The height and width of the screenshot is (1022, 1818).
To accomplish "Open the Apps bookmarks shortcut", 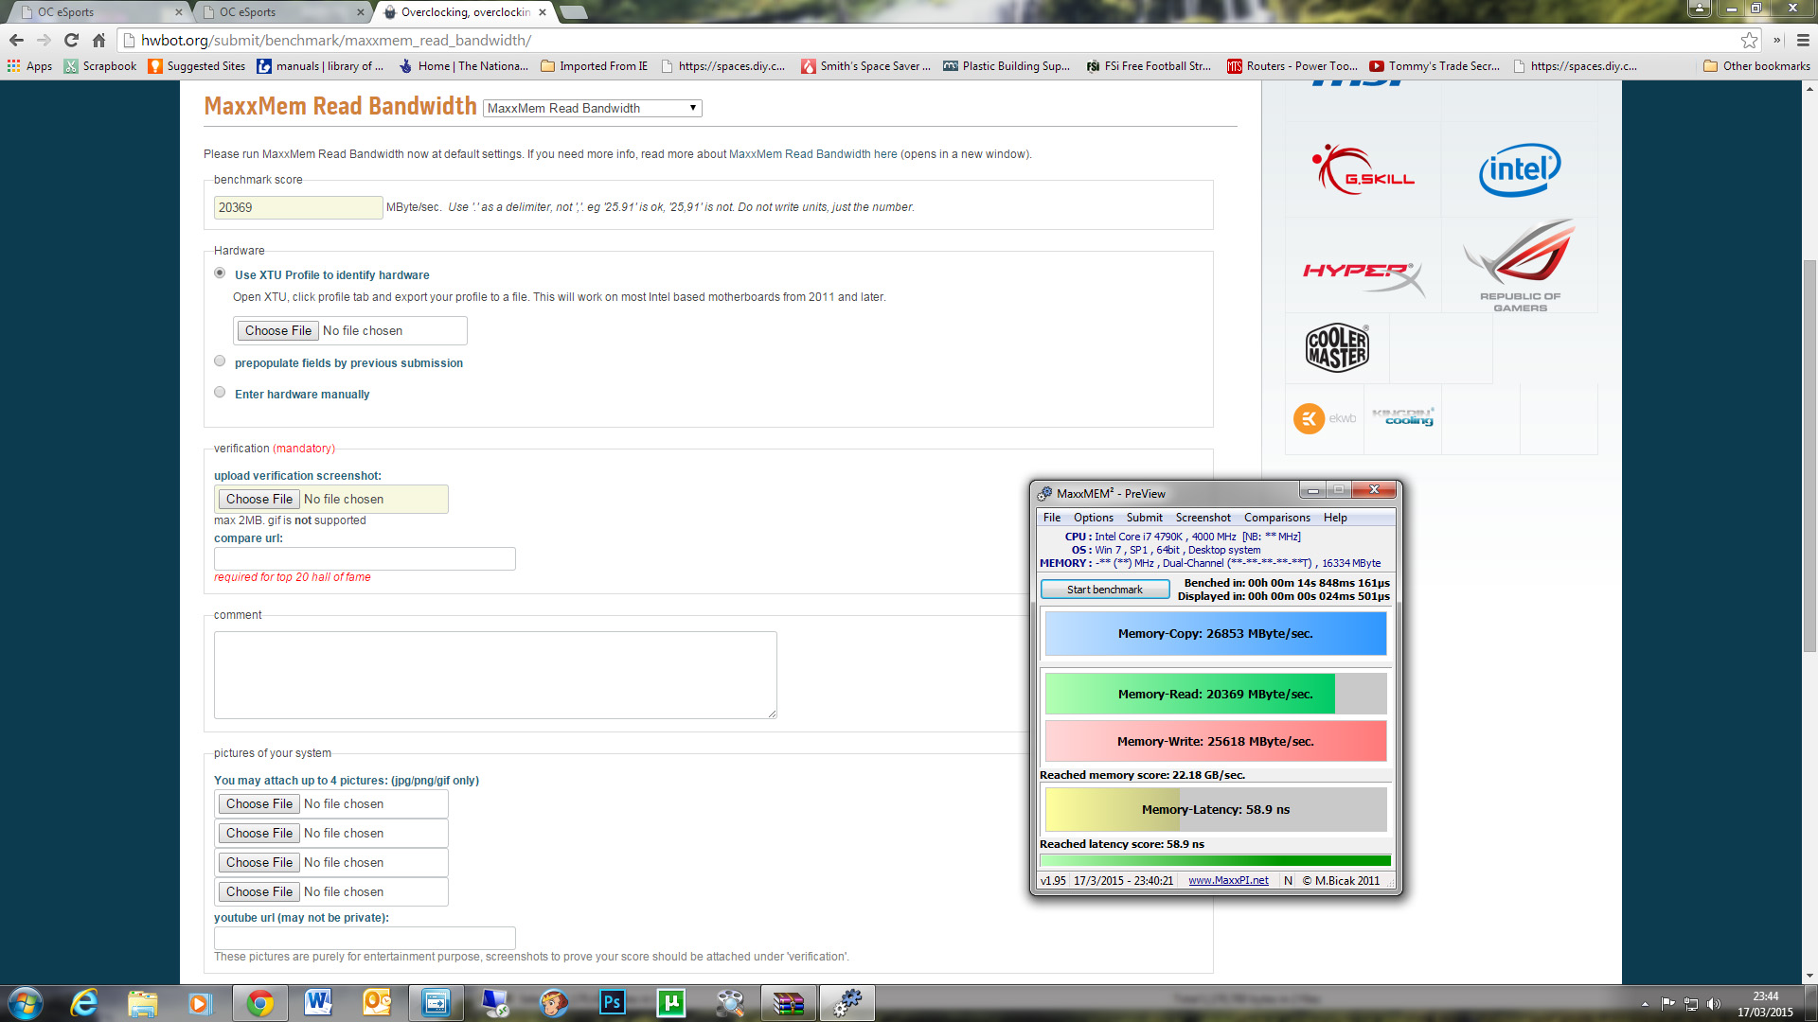I will click(x=29, y=66).
